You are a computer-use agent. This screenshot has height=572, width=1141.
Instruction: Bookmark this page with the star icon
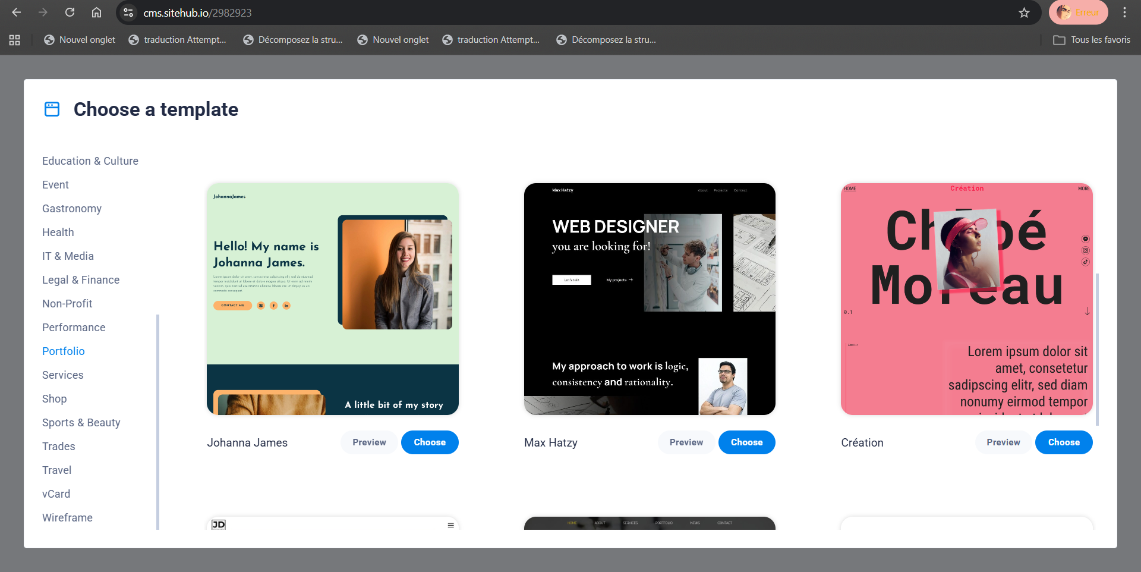1024,12
